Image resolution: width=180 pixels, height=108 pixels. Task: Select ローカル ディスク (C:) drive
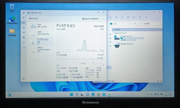(x=129, y=38)
